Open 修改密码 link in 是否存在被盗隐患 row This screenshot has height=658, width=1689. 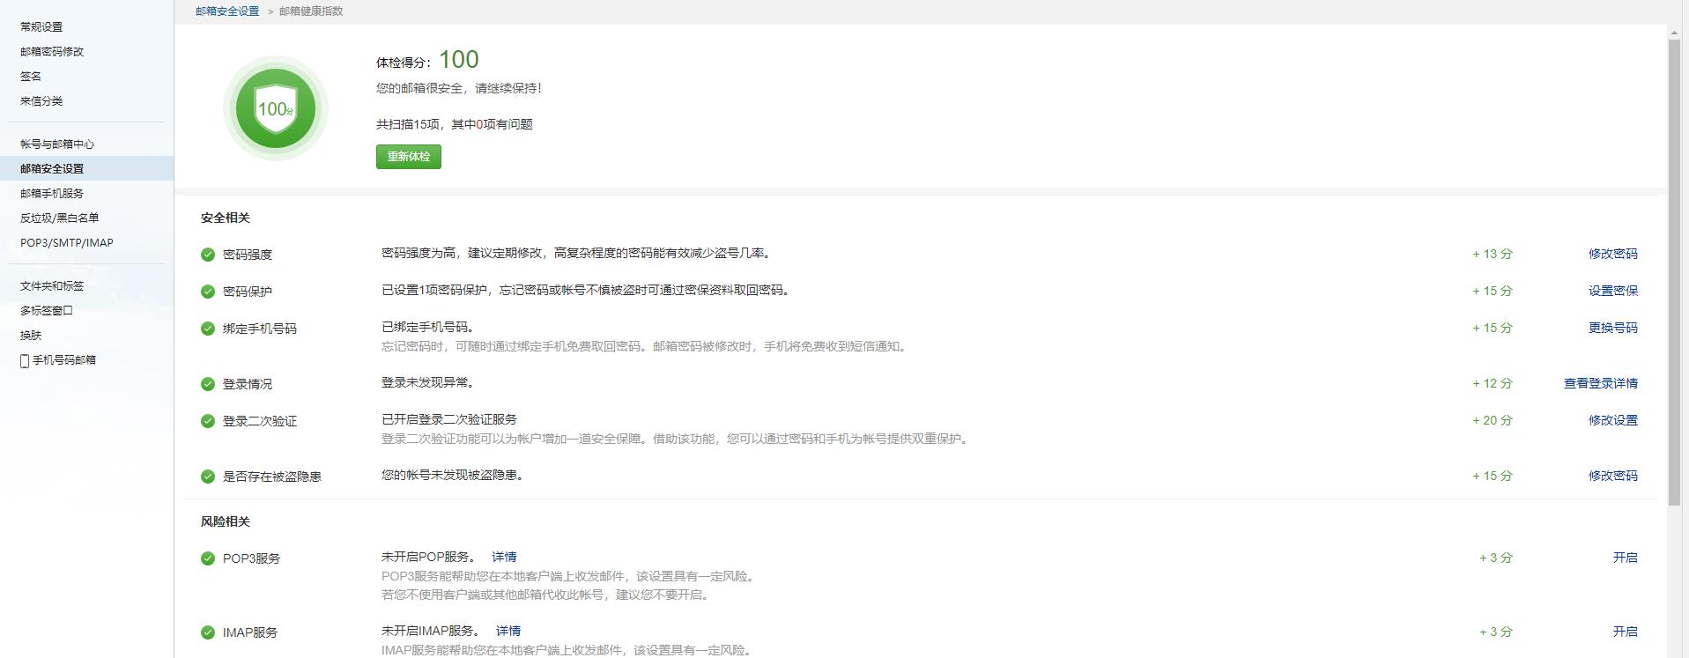1612,476
